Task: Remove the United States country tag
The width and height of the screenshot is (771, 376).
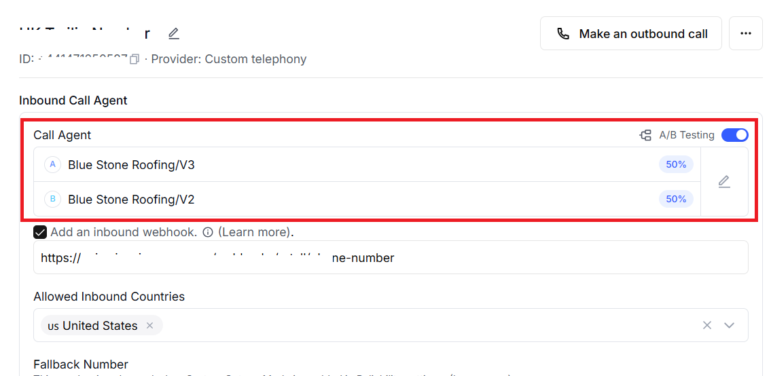Action: (x=150, y=325)
